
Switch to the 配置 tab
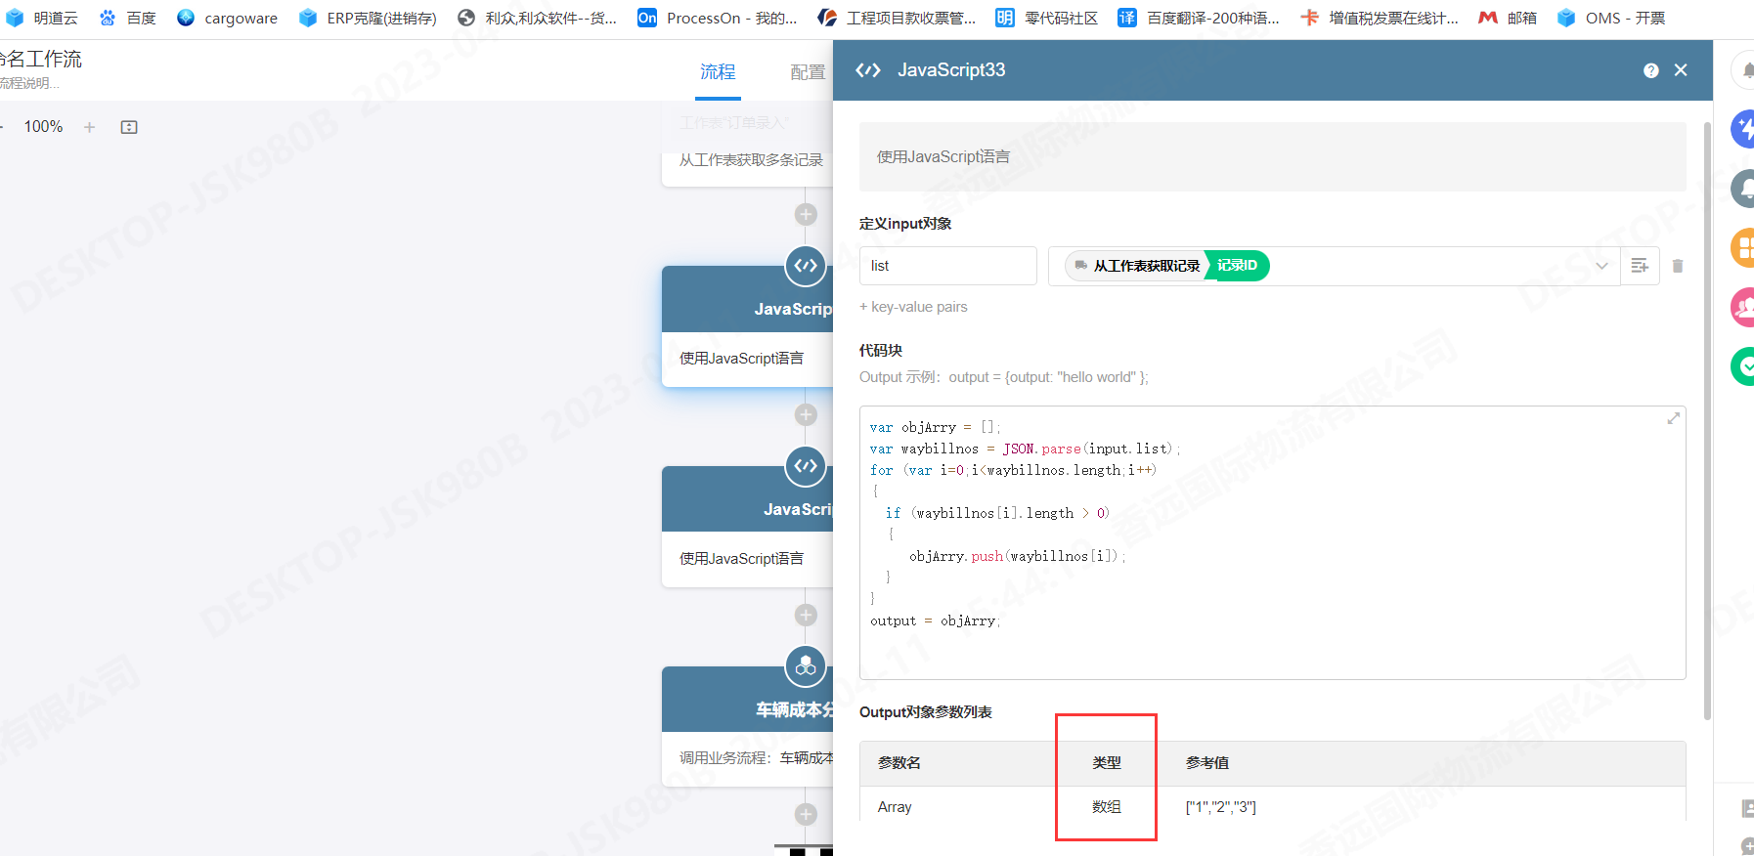(808, 72)
